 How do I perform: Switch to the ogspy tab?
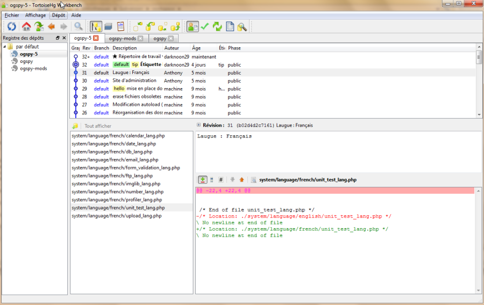click(160, 39)
